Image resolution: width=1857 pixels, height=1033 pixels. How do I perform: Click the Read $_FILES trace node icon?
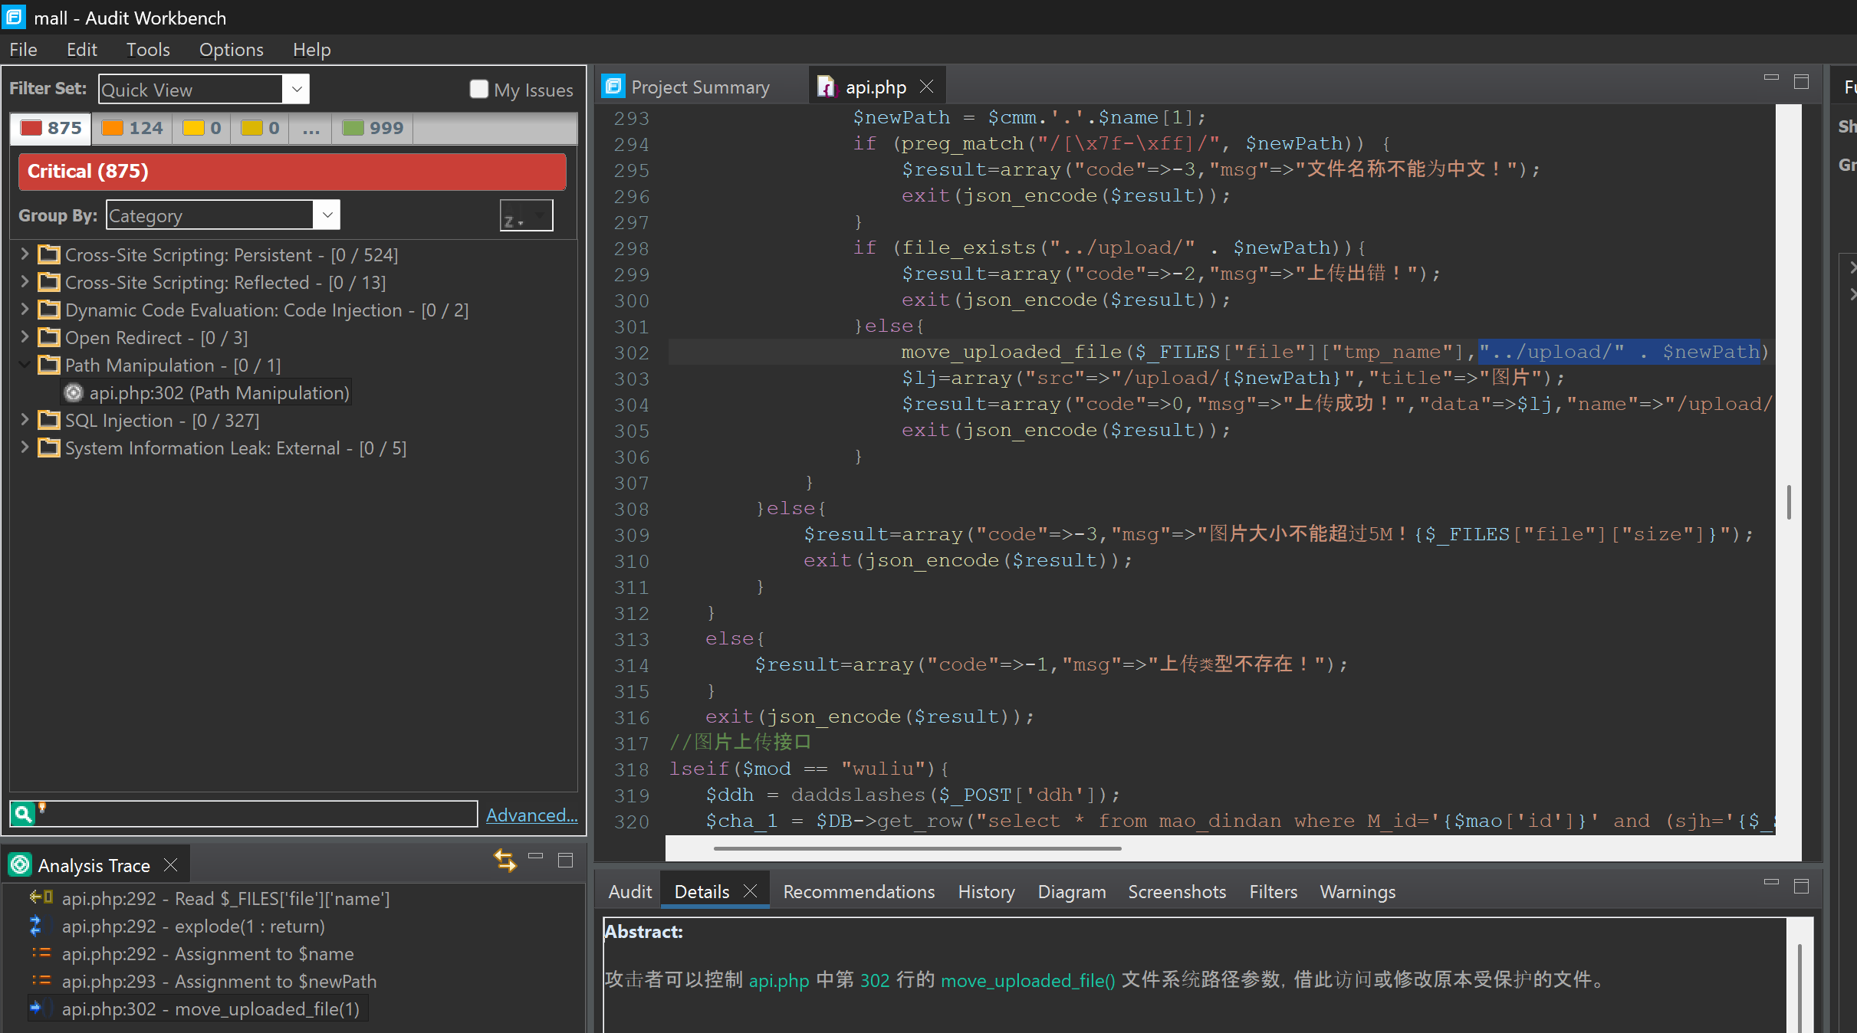(41, 897)
